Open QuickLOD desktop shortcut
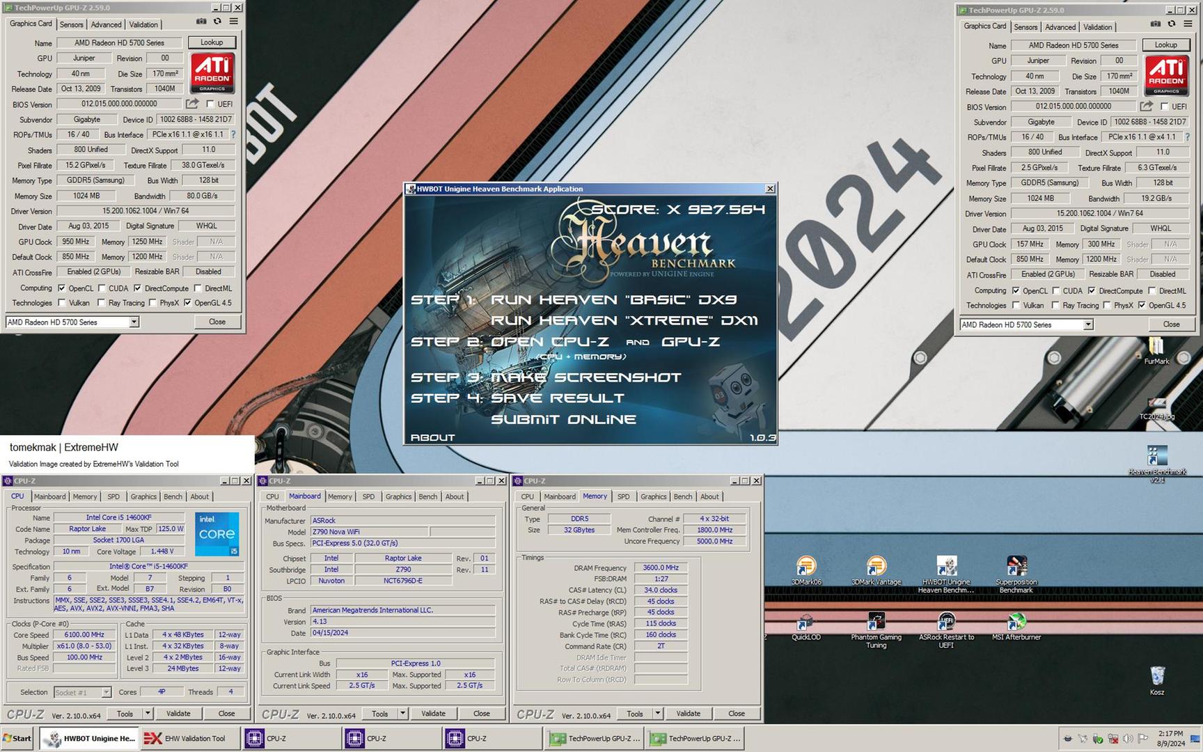The height and width of the screenshot is (752, 1203). tap(805, 627)
